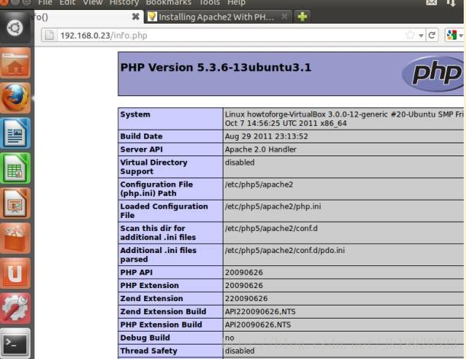This screenshot has width=466, height=359.
Task: Open a new tab with the plus button
Action: click(x=302, y=17)
